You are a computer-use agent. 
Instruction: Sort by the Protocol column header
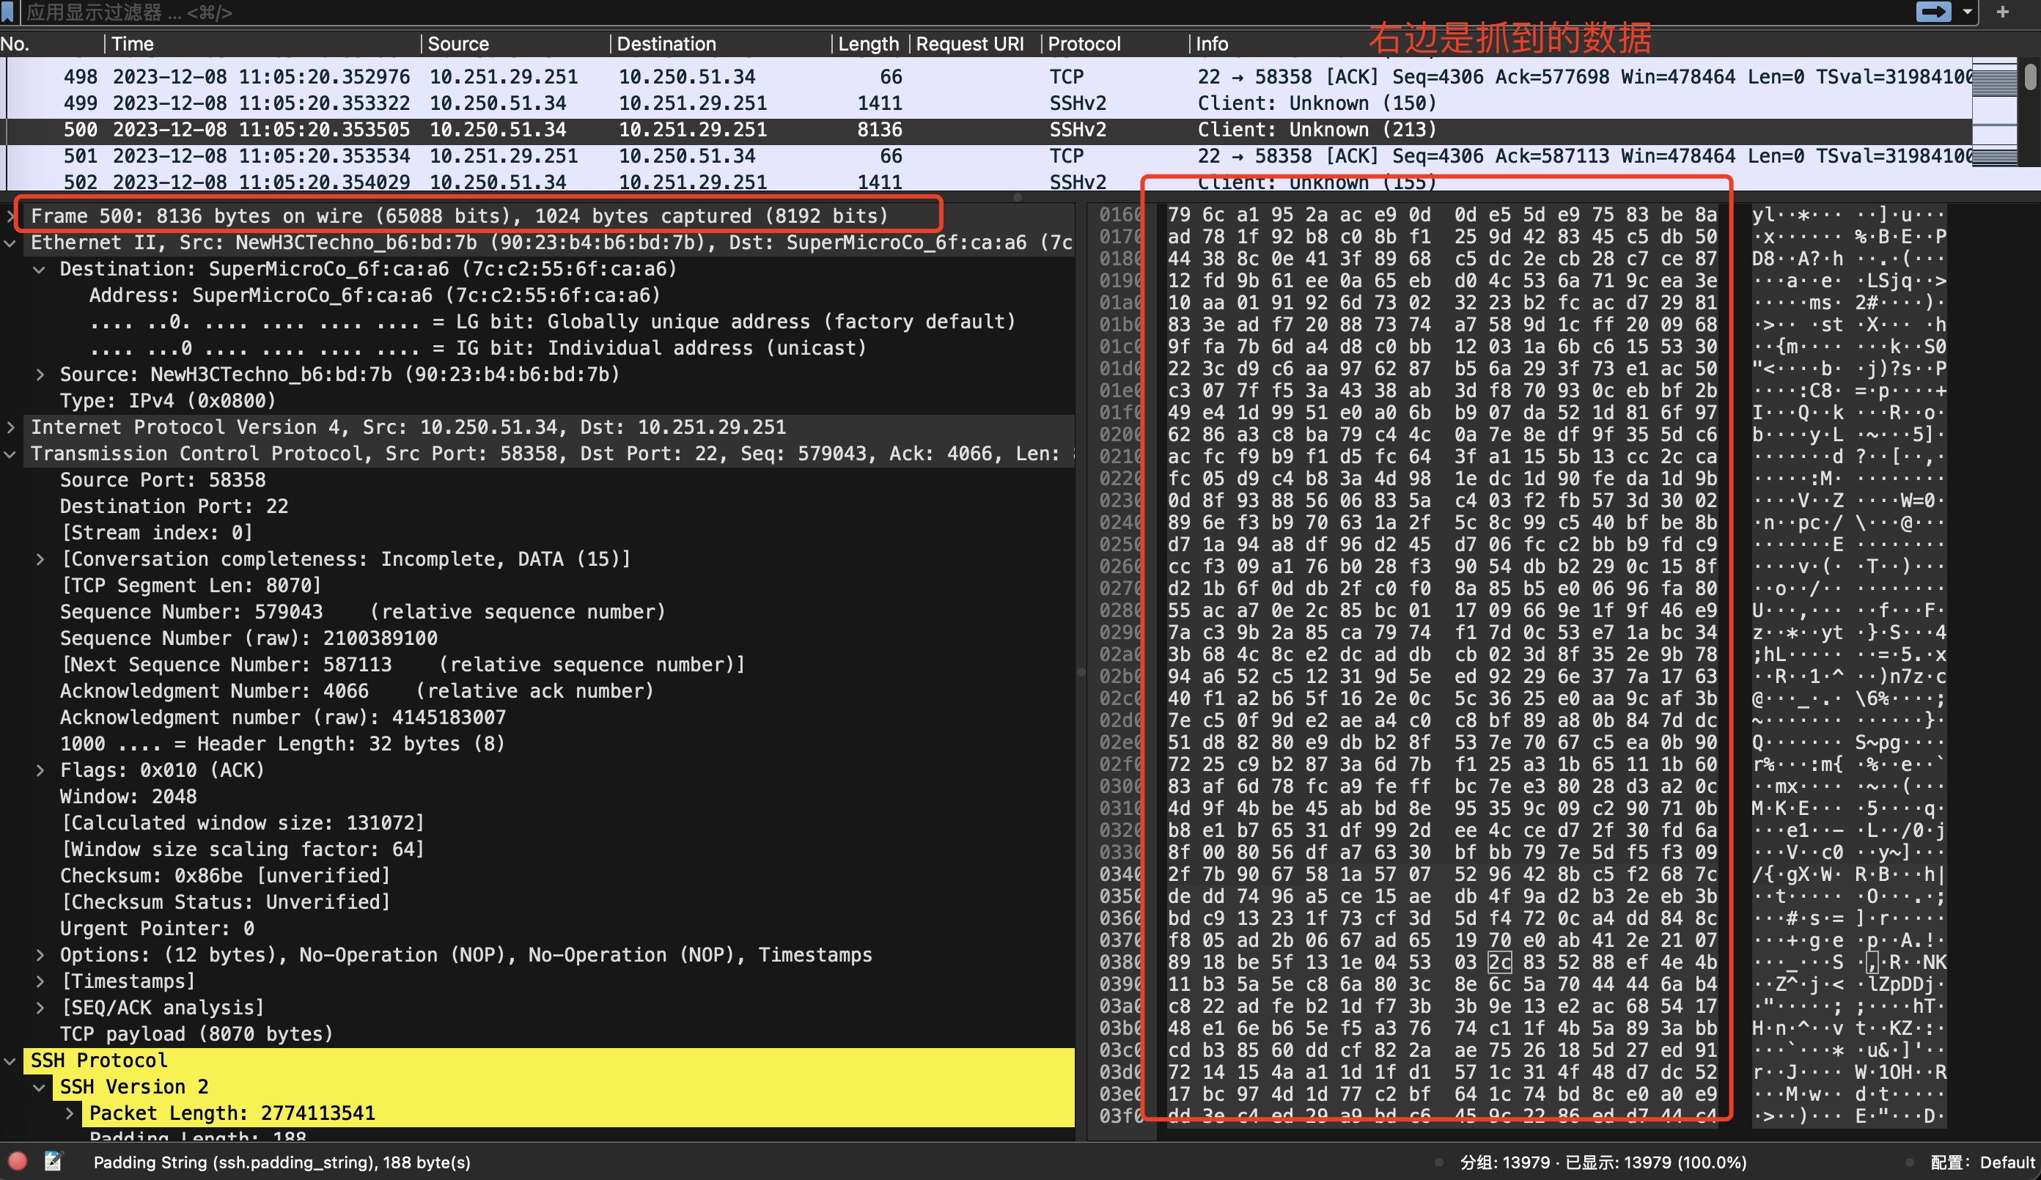[x=1114, y=44]
